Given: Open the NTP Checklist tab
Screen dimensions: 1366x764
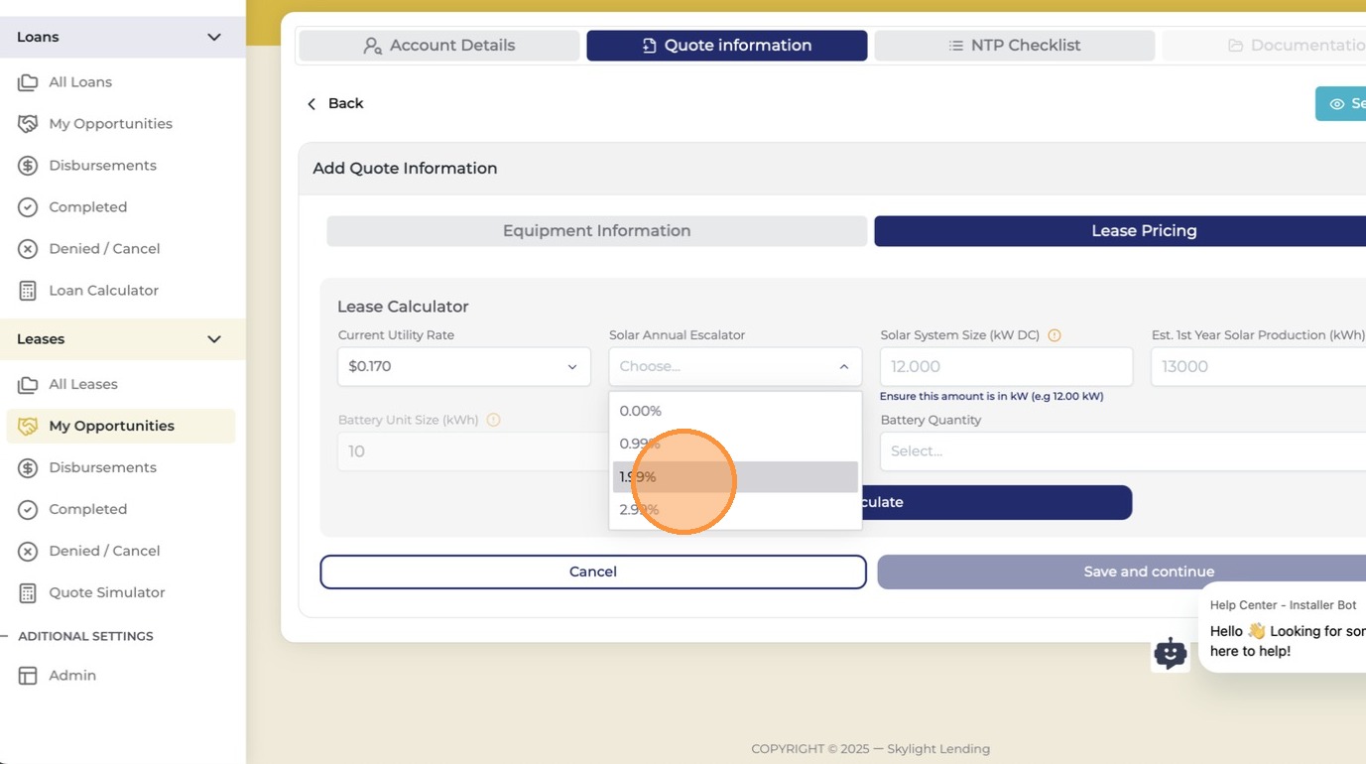Looking at the screenshot, I should pyautogui.click(x=1015, y=46).
